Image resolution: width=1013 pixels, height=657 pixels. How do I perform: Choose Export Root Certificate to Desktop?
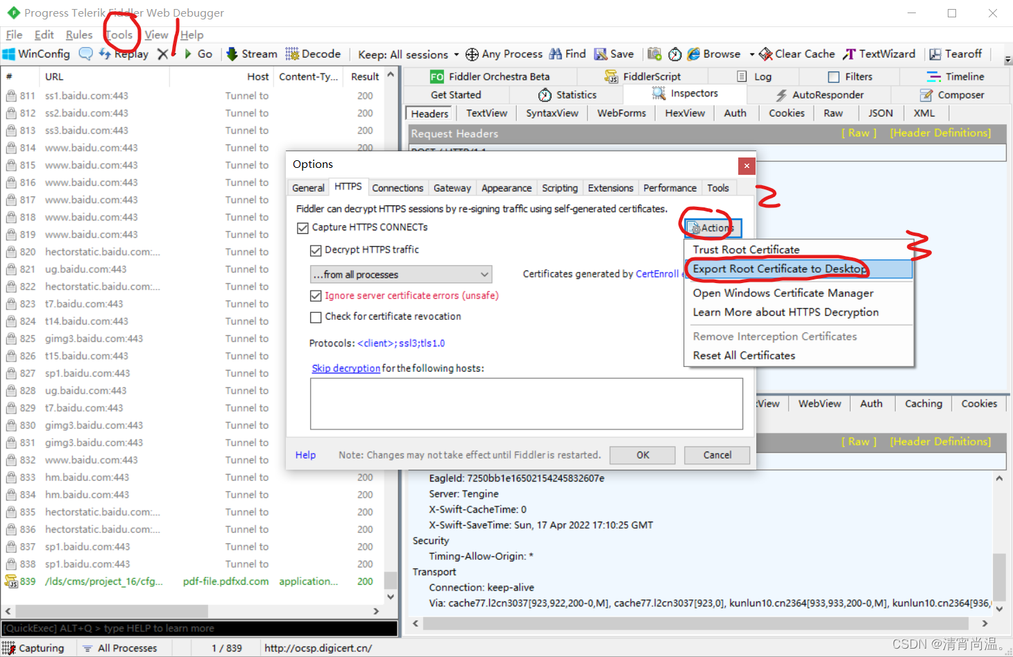(798, 269)
